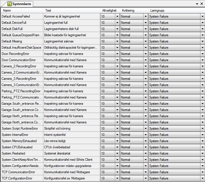Select the Default.DiskFull name cell

[x=22, y=29]
